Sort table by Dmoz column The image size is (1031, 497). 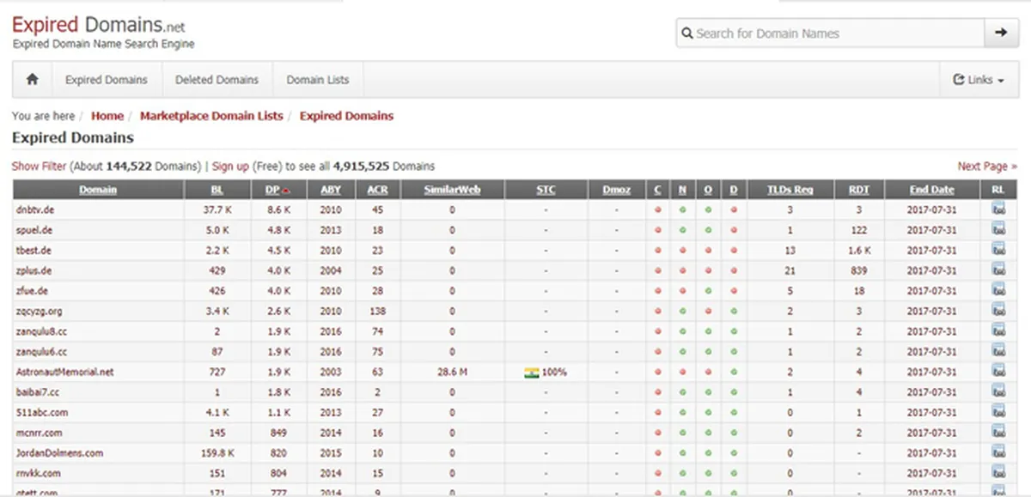(616, 190)
